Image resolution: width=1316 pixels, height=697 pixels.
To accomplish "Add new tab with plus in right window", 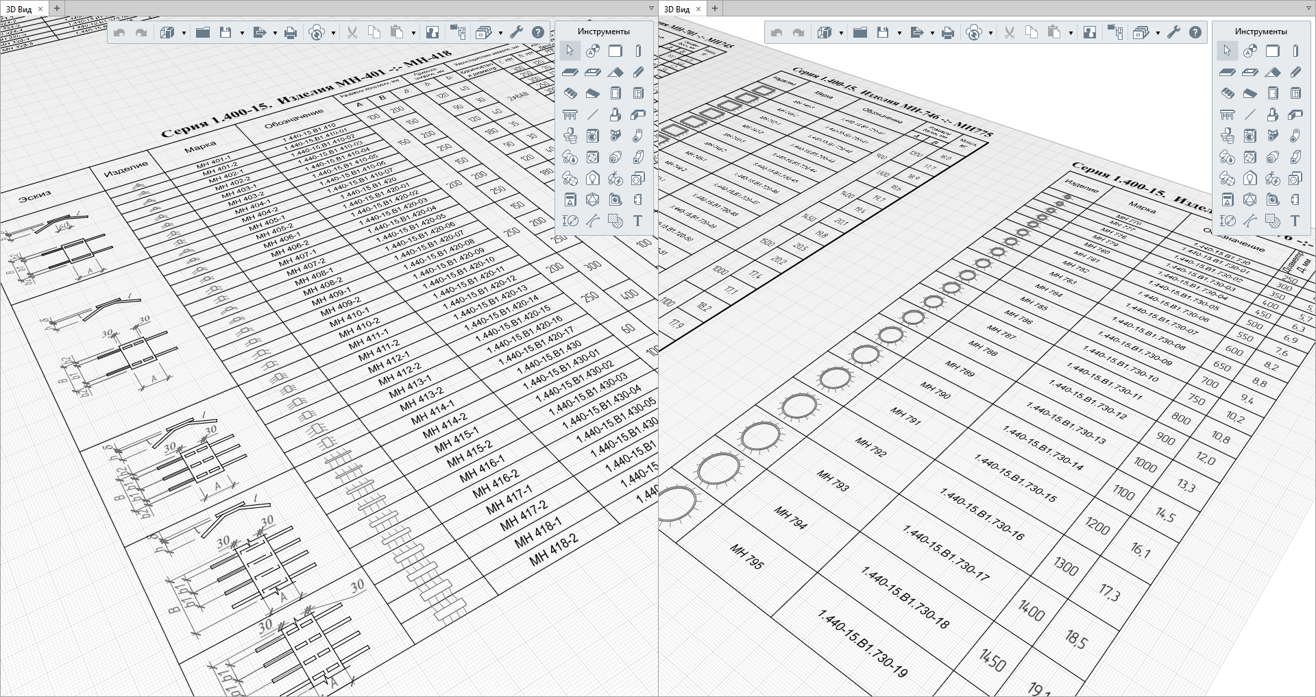I will point(715,8).
